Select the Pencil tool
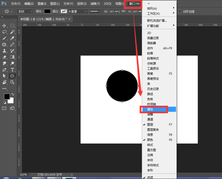Screen dimensions: 222x179 point(12,45)
